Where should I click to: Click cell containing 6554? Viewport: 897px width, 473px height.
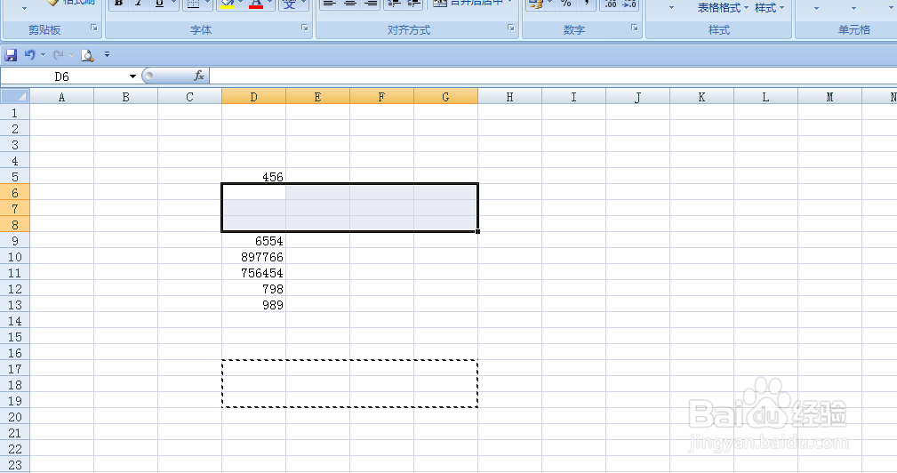254,241
